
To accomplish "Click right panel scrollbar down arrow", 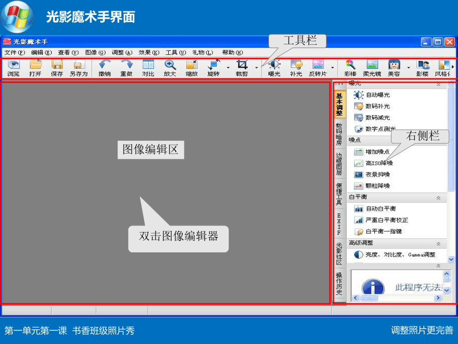I will pos(451,259).
